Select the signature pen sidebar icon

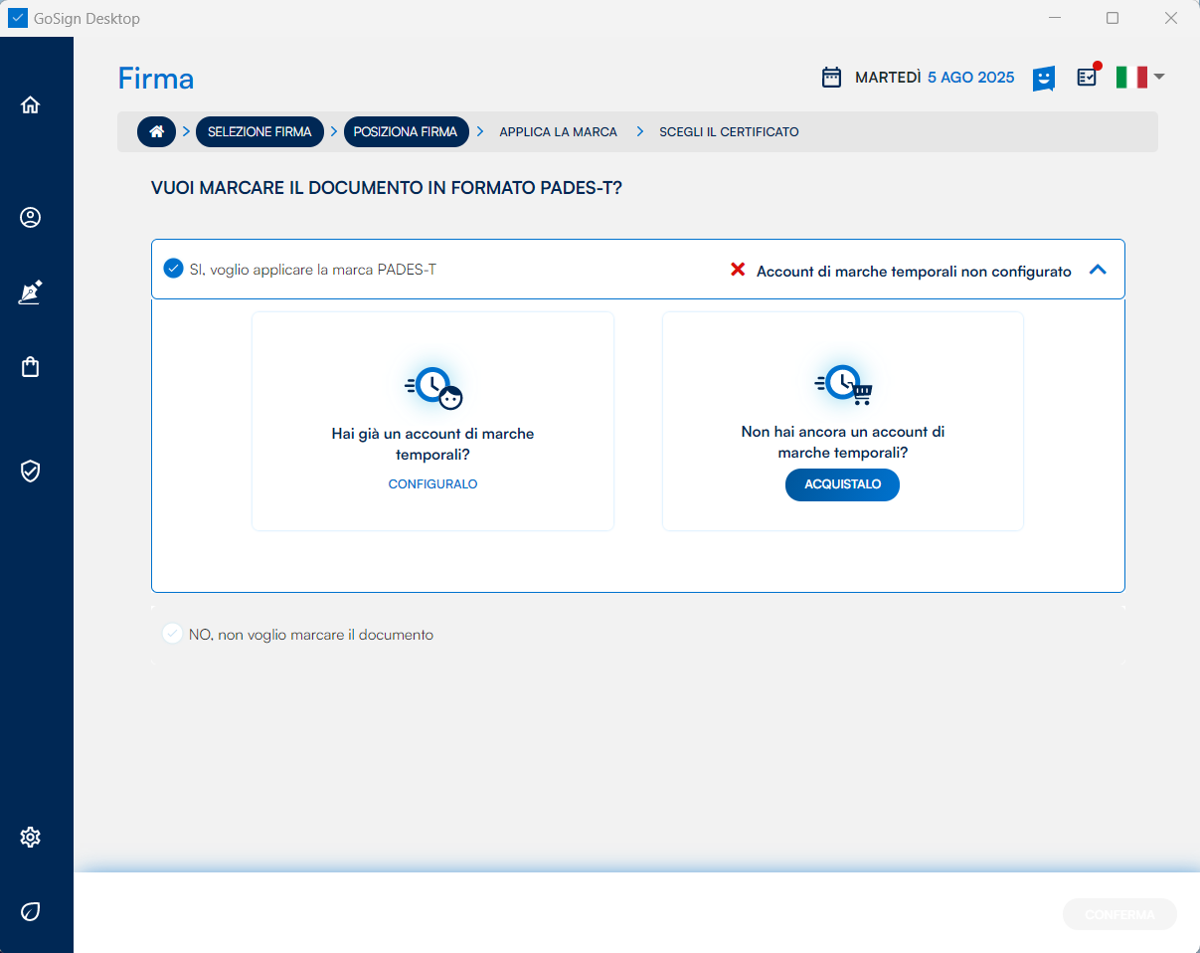(x=31, y=292)
